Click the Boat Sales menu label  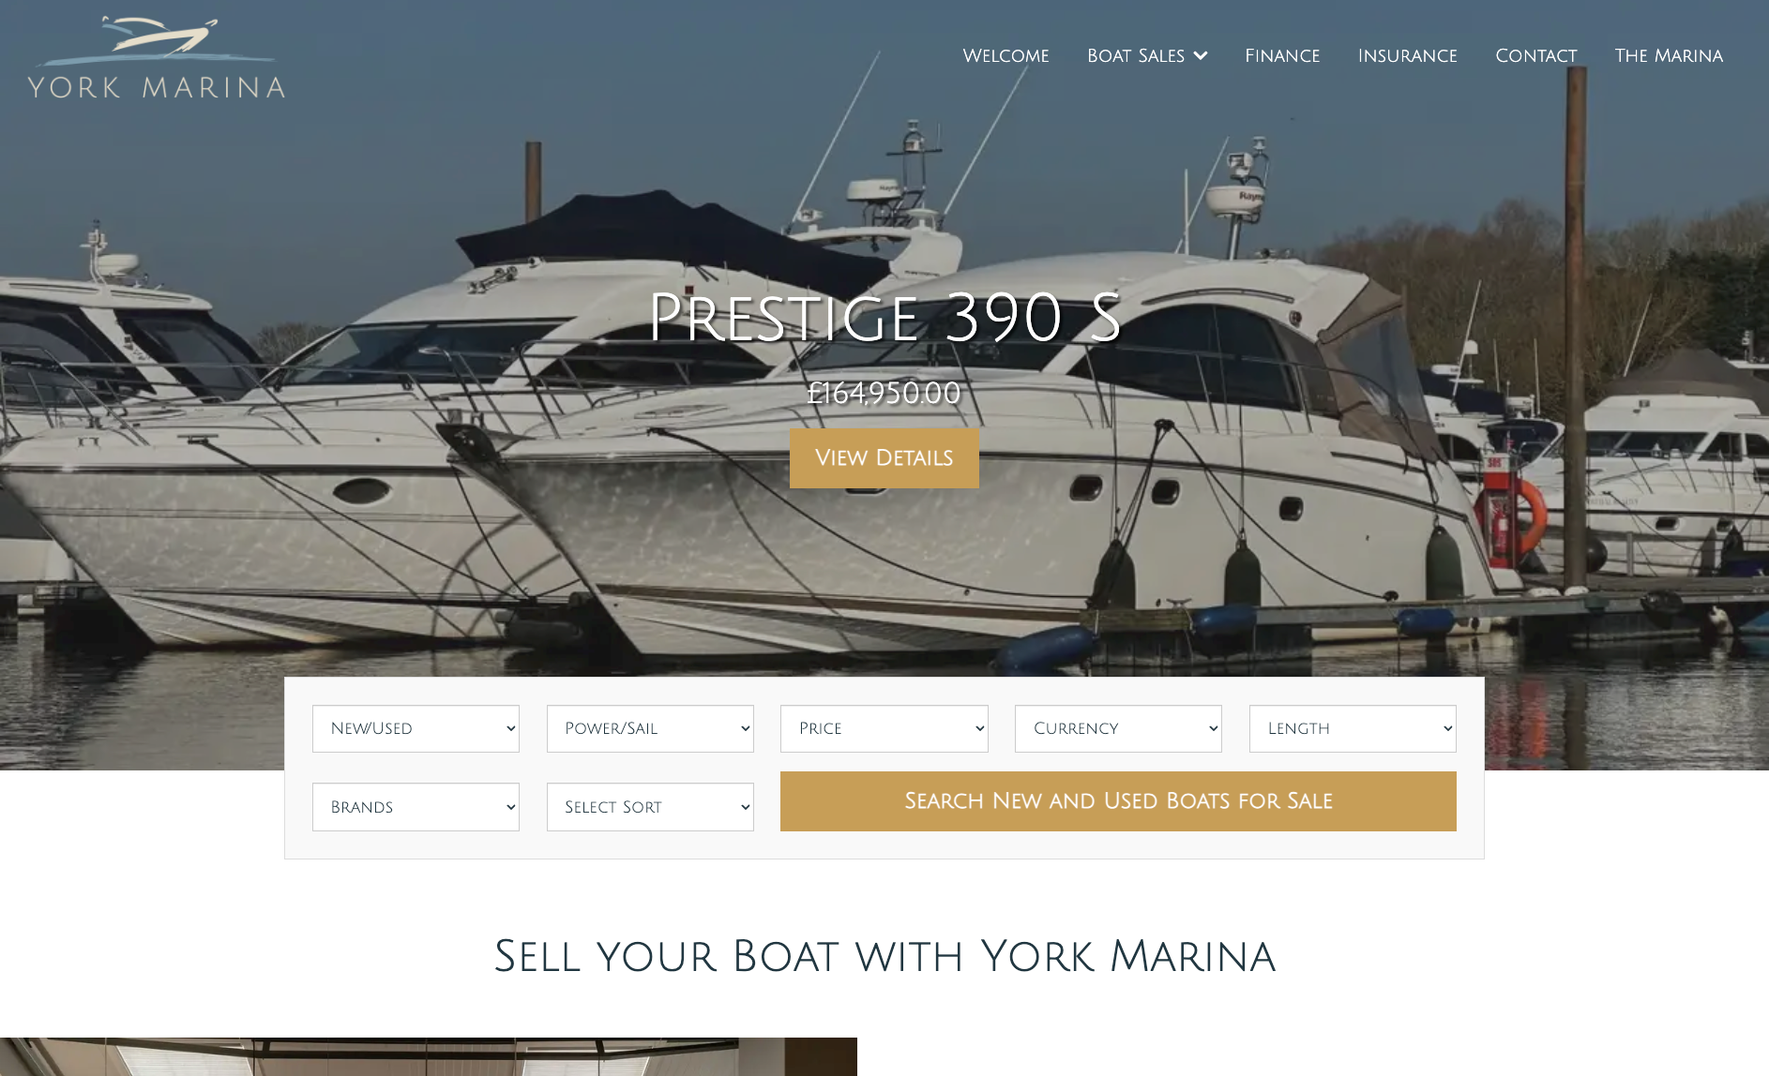[x=1136, y=56]
